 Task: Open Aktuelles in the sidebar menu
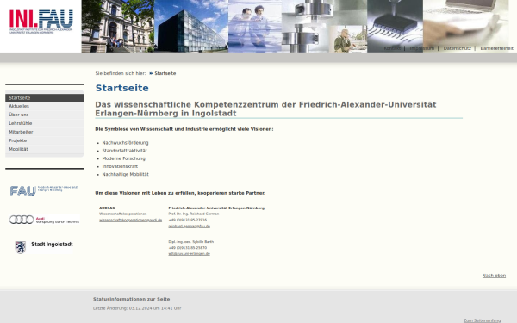[x=44, y=106]
